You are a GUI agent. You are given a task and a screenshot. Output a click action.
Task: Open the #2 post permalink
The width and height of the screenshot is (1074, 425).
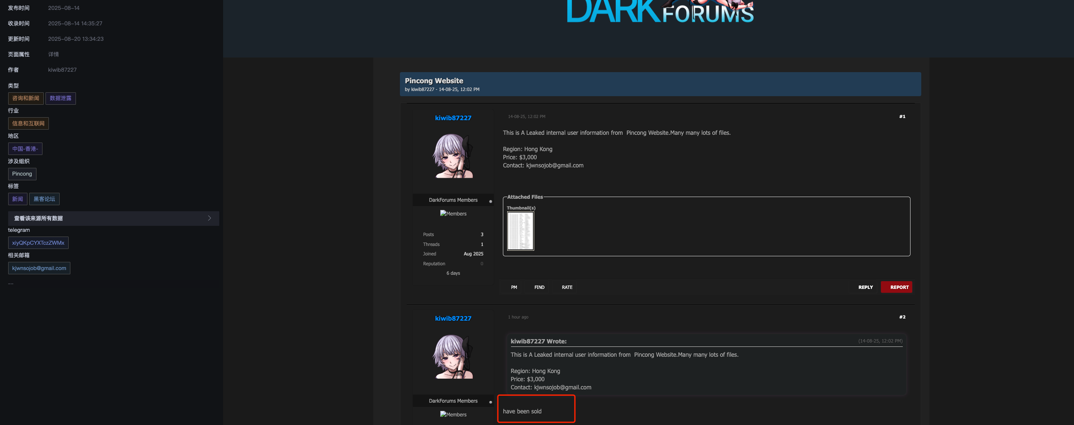tap(902, 317)
